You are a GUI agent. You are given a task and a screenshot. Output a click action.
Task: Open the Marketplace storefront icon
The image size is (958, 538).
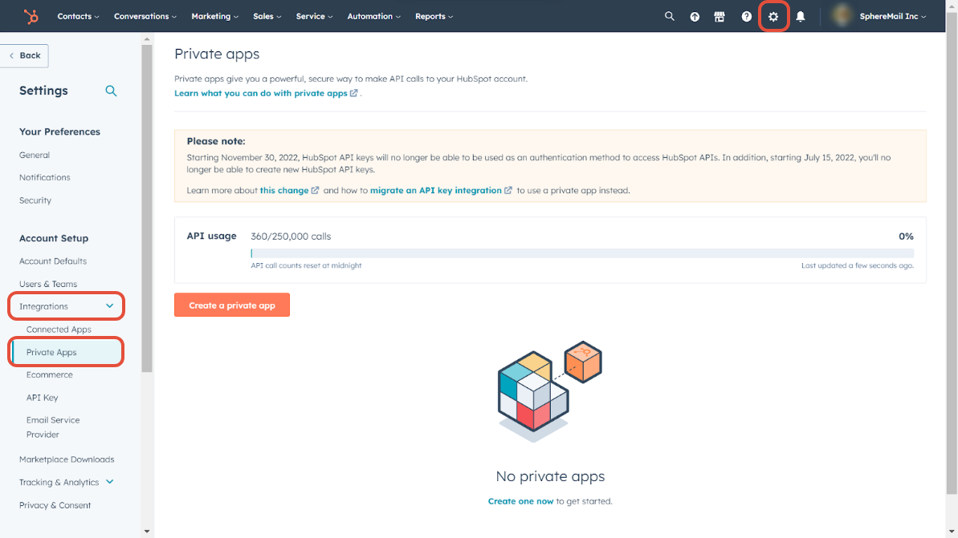point(720,17)
